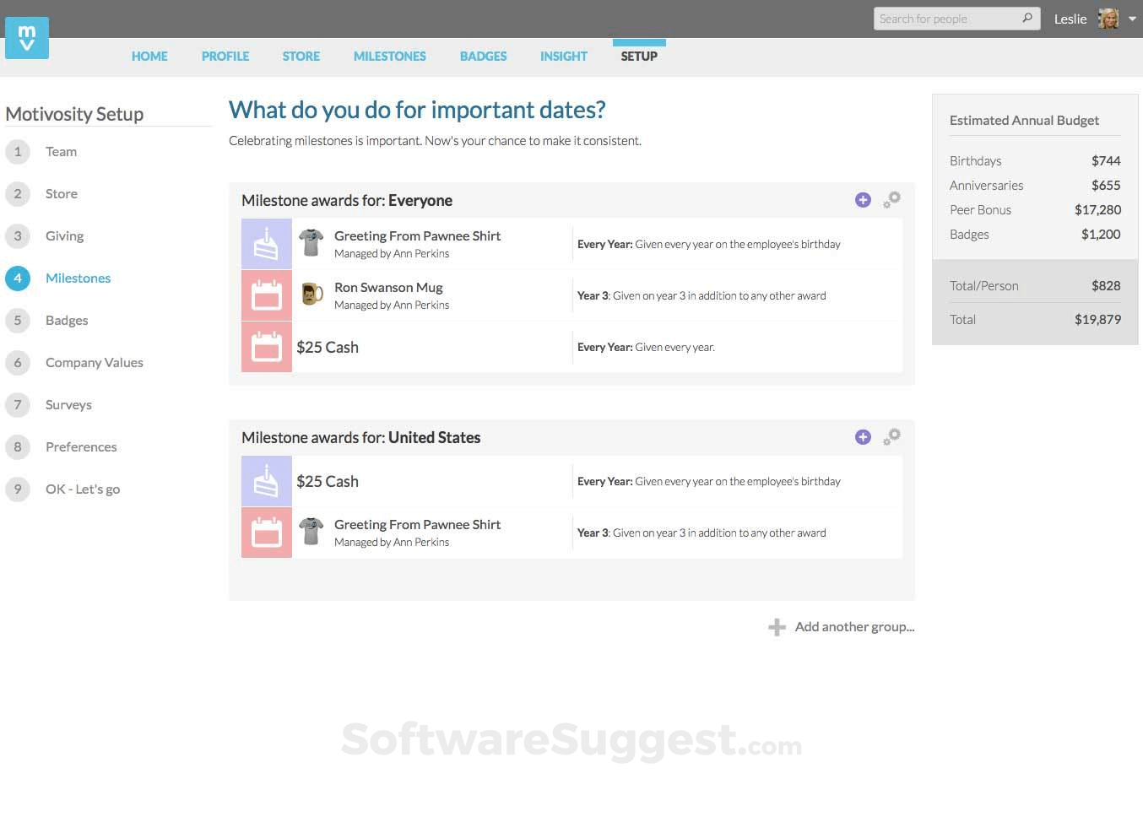Click the plus icon on the Everyone awards group
1143x822 pixels.
[x=863, y=200]
